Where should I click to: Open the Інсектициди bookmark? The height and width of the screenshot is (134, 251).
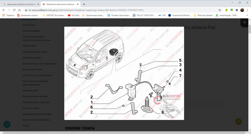coord(227,15)
